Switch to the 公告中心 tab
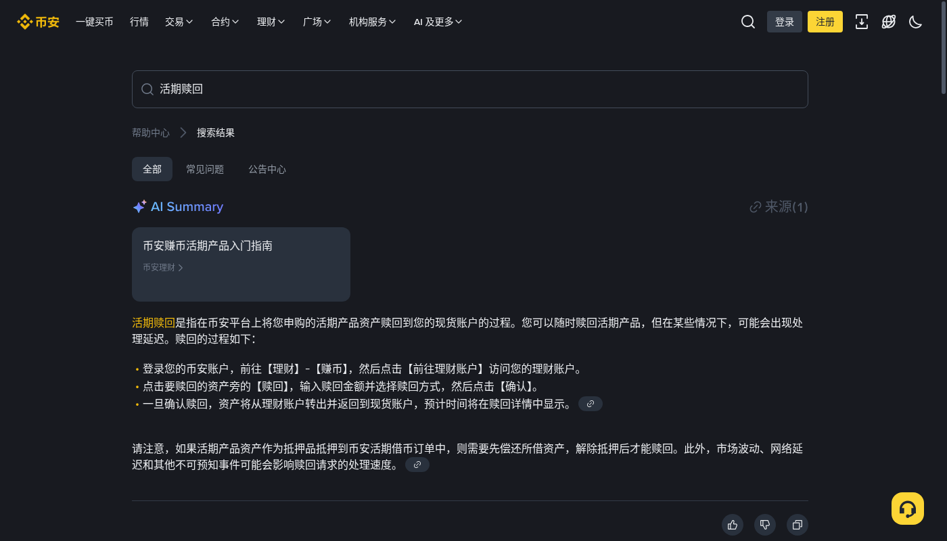This screenshot has width=947, height=541. (x=267, y=169)
